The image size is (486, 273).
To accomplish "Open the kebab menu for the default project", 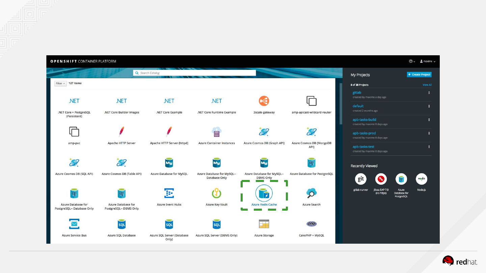I will click(429, 106).
